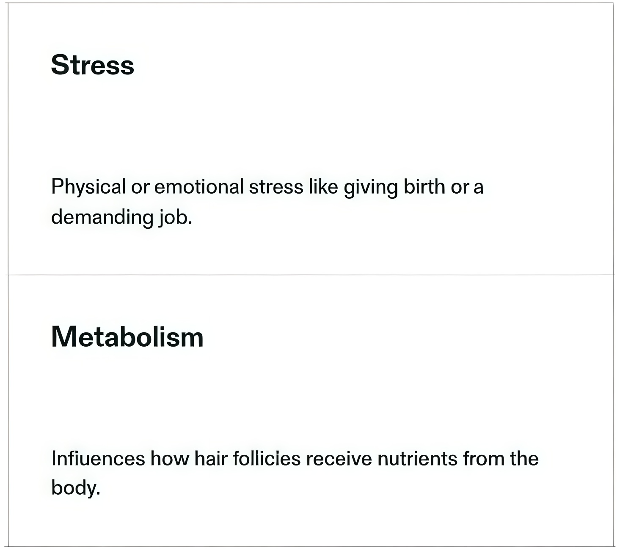Click the word 'demanding' in Stress card
620x553 pixels.
[x=102, y=217]
